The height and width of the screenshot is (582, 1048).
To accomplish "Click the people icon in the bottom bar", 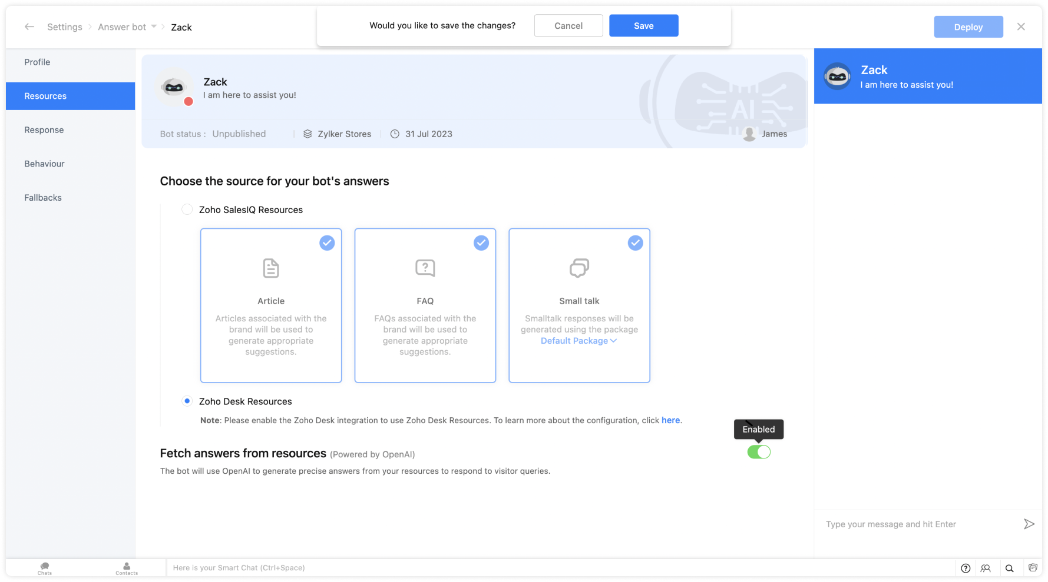I will [986, 568].
